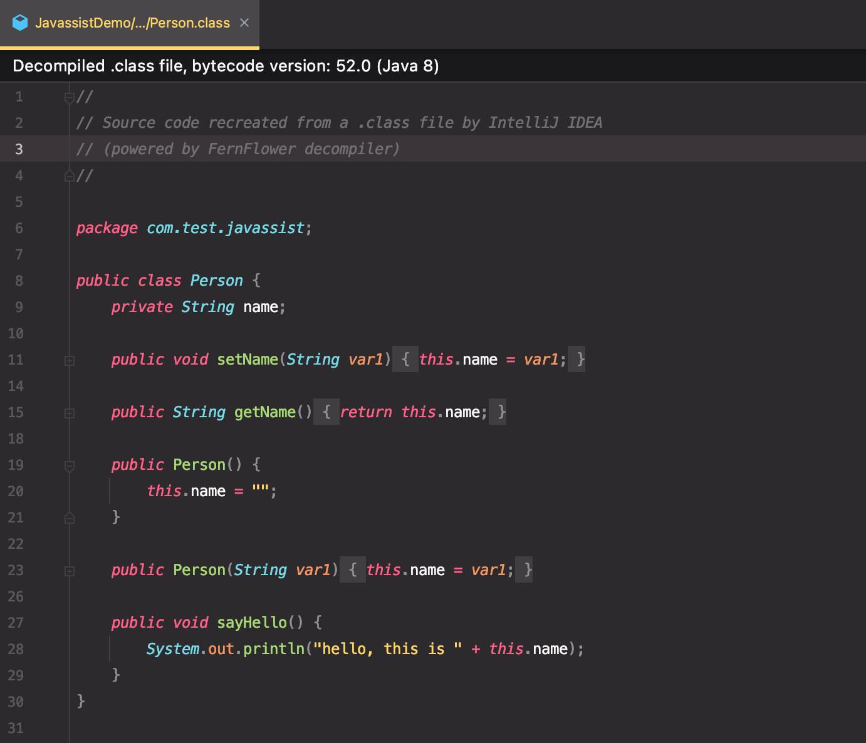Expand the folded setName method
This screenshot has height=743, width=866.
point(70,360)
